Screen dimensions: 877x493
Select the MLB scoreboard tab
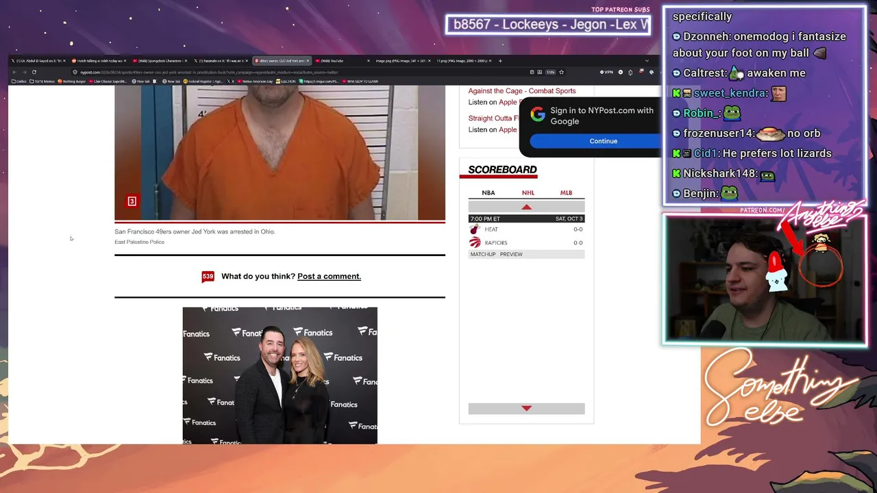(x=566, y=193)
